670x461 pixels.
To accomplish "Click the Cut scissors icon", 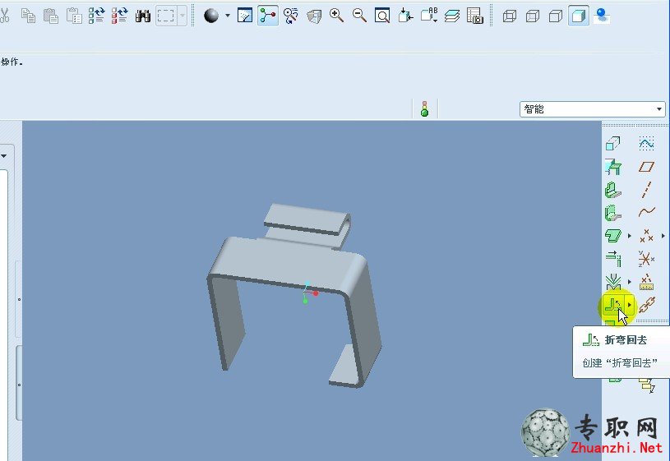I will [5, 16].
